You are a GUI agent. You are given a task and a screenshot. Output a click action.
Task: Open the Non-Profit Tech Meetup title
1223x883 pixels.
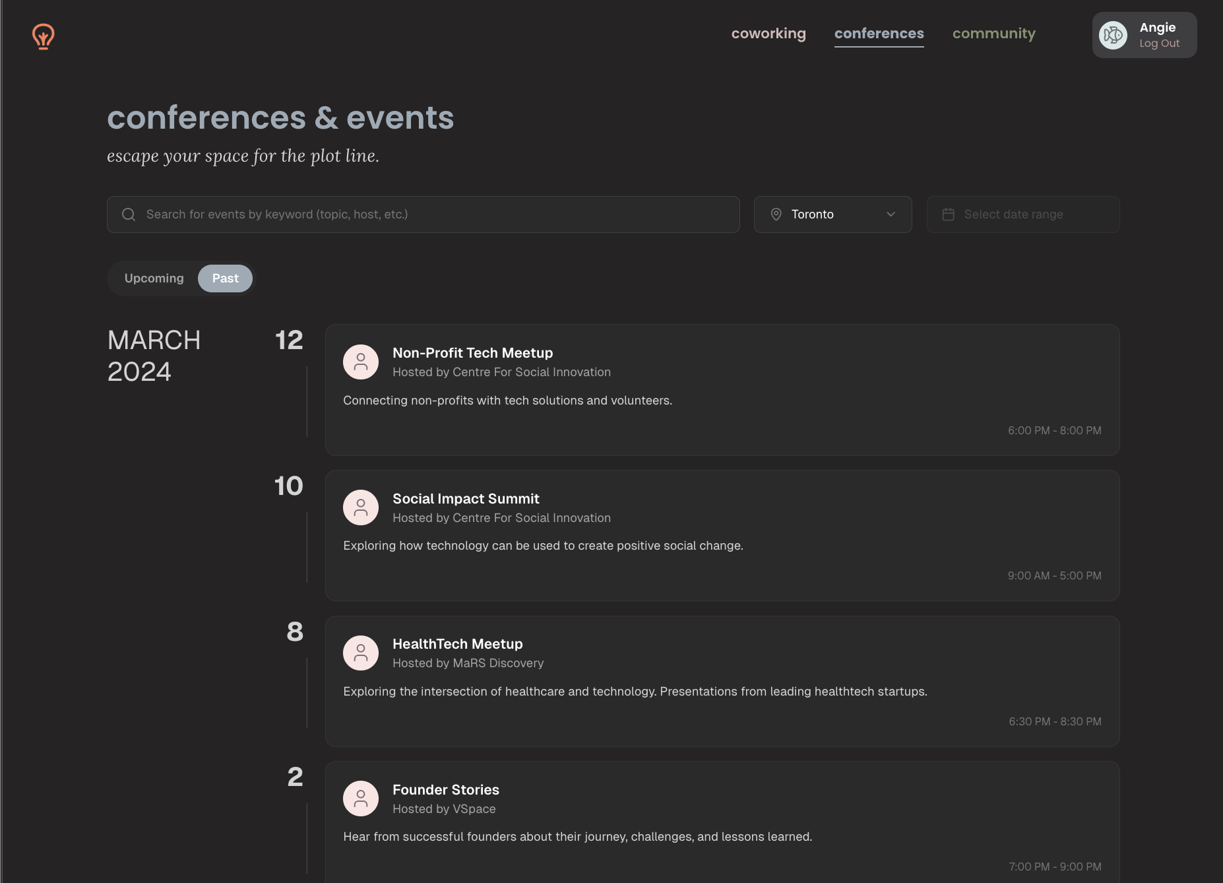click(472, 353)
